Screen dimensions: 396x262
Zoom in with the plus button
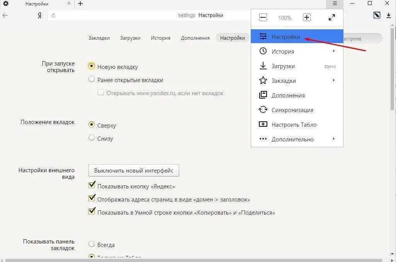click(307, 18)
